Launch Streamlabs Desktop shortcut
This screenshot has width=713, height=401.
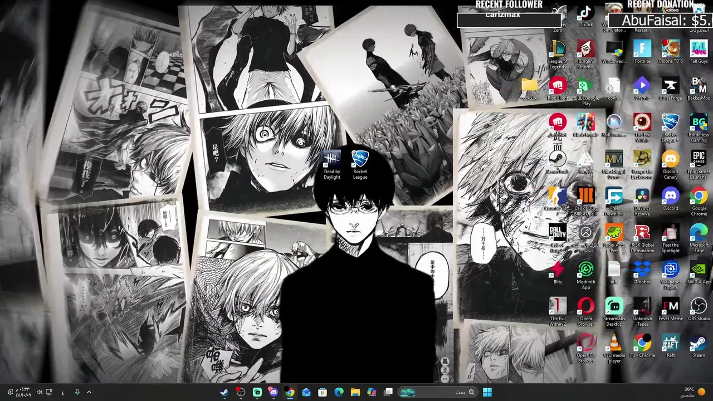pos(614,311)
